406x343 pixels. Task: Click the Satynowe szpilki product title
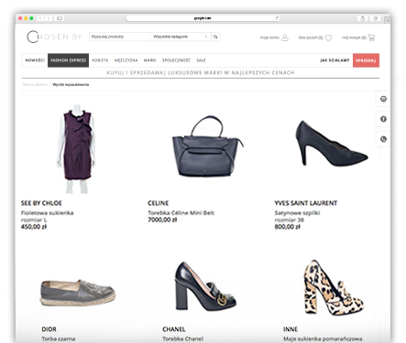pos(297,213)
